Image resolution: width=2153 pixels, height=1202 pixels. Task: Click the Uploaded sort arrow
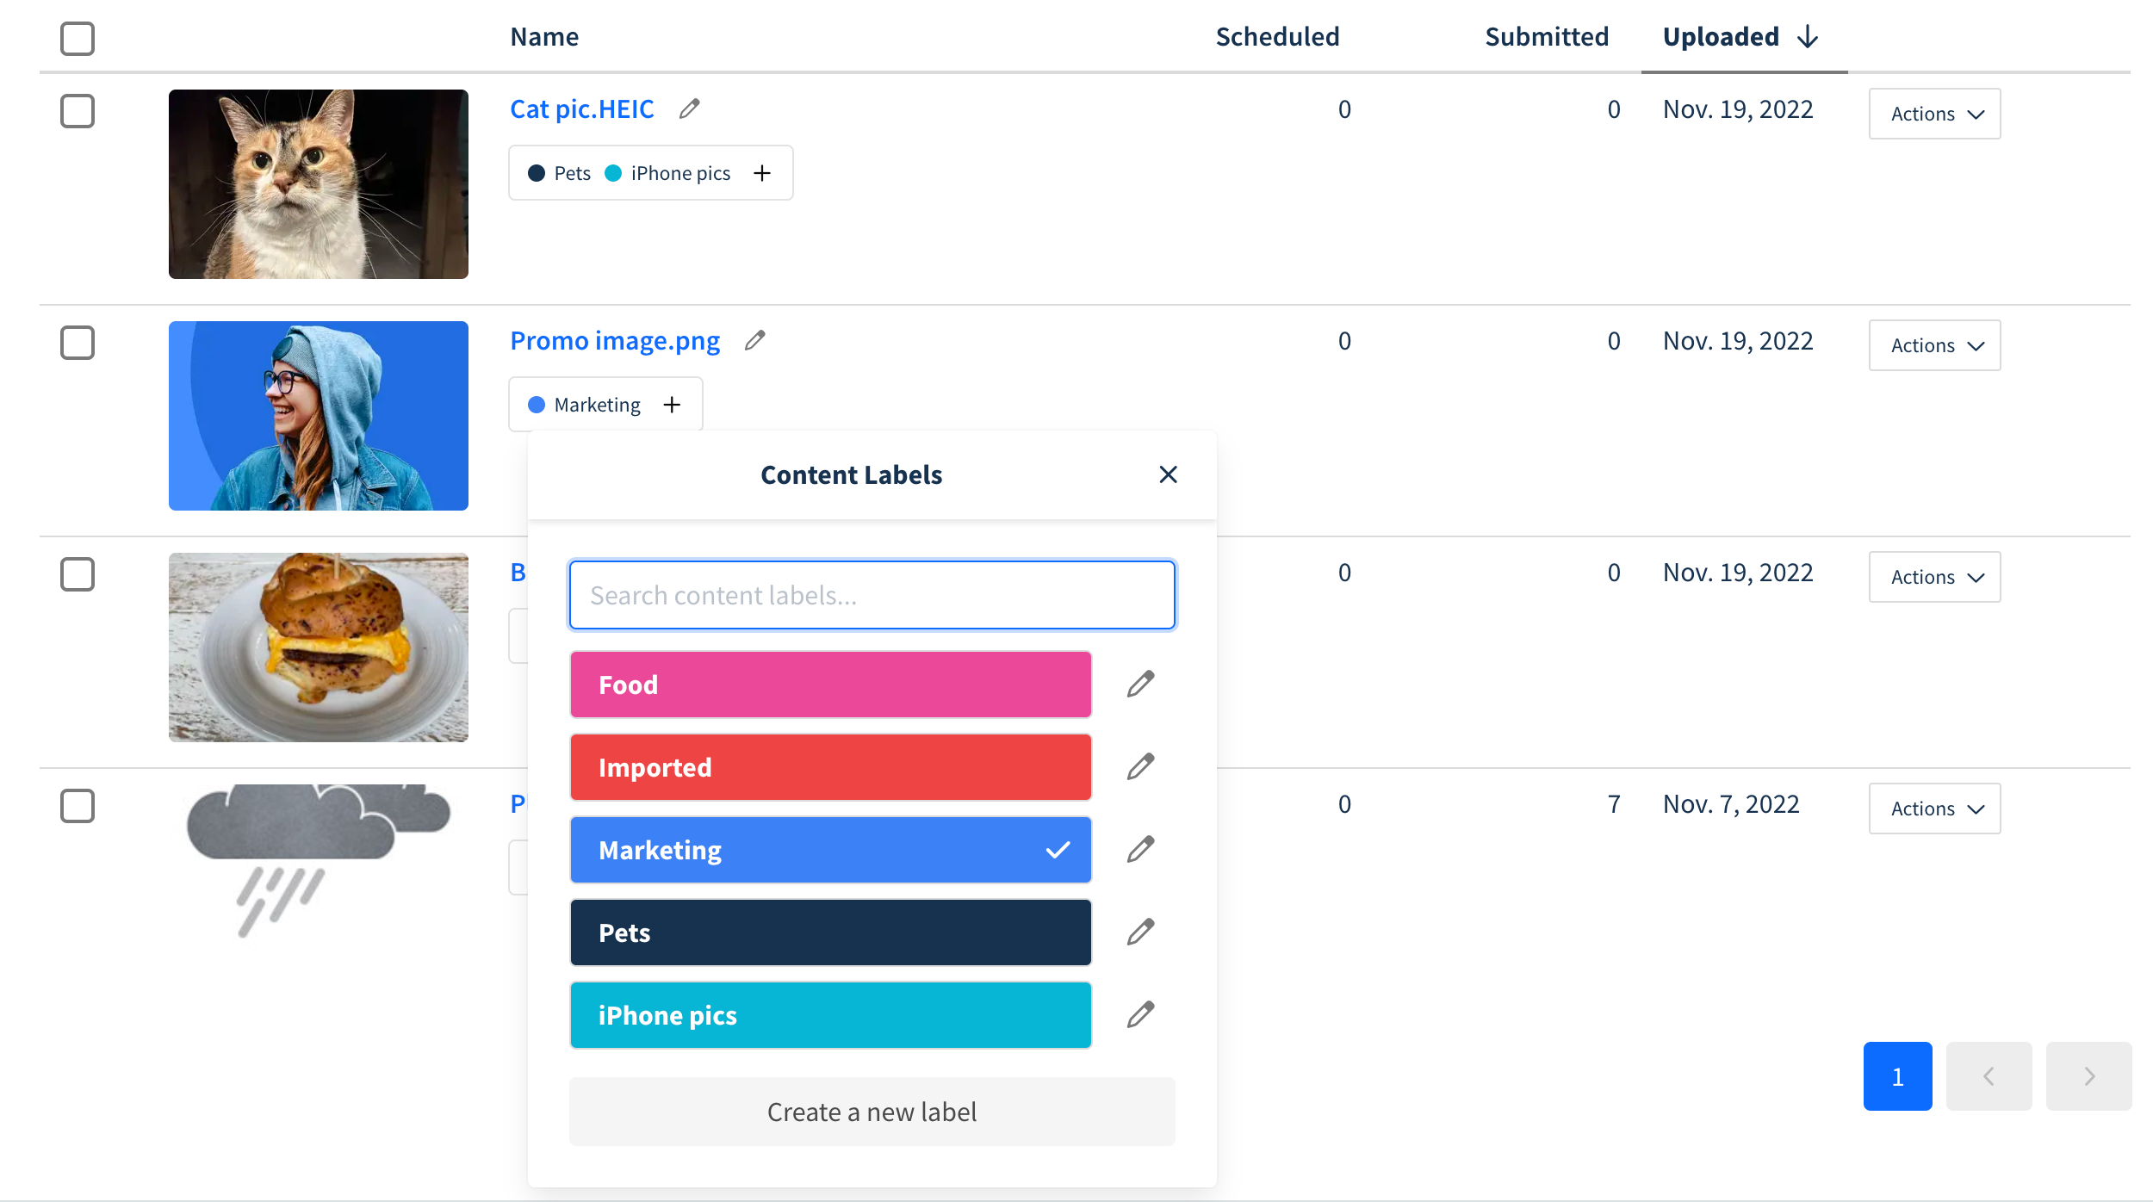click(x=1808, y=37)
